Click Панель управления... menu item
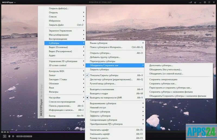This screenshot has height=140, width=217. 65,106
